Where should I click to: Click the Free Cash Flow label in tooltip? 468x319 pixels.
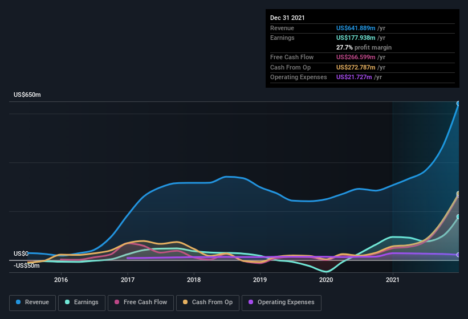pos(292,57)
